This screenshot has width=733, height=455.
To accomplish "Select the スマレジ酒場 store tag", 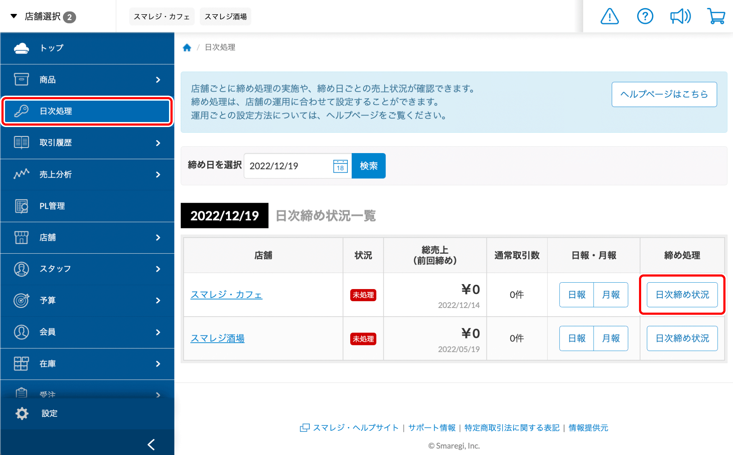I will (x=226, y=16).
